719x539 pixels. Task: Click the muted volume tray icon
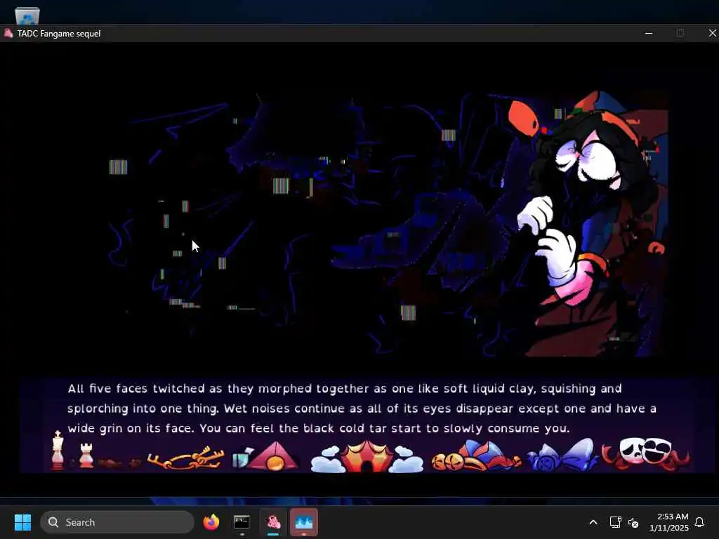pos(634,522)
